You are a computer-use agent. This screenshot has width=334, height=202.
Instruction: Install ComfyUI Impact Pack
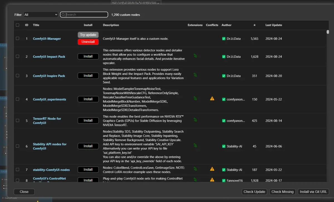click(x=88, y=56)
